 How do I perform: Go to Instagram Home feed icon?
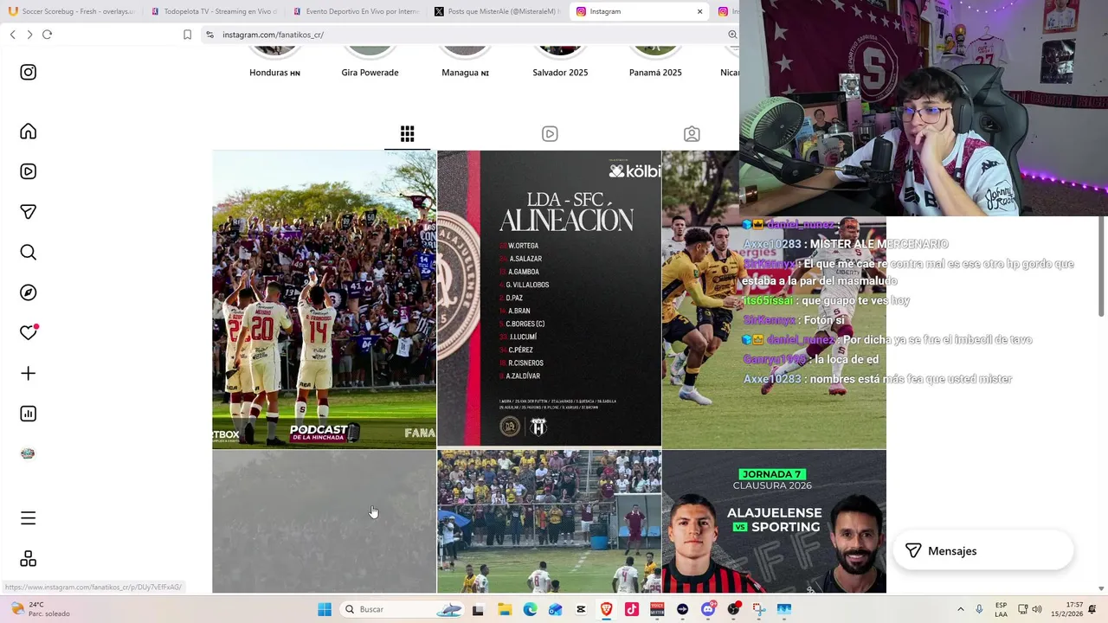29,132
